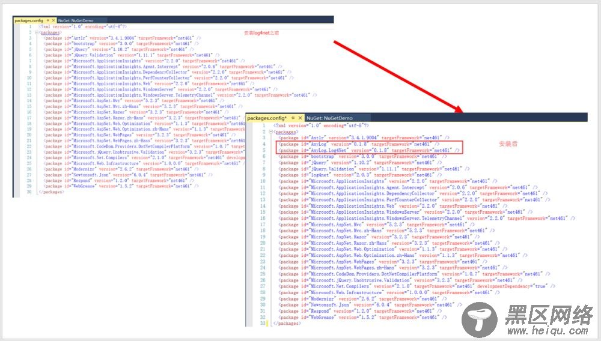Click jQuery.Validation on line 8 of packages.config*
This screenshot has width=601, height=341.
pos(374,169)
